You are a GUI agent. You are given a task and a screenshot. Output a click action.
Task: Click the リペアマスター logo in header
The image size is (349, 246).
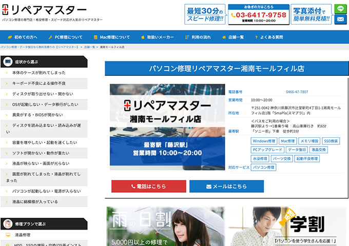(44, 10)
